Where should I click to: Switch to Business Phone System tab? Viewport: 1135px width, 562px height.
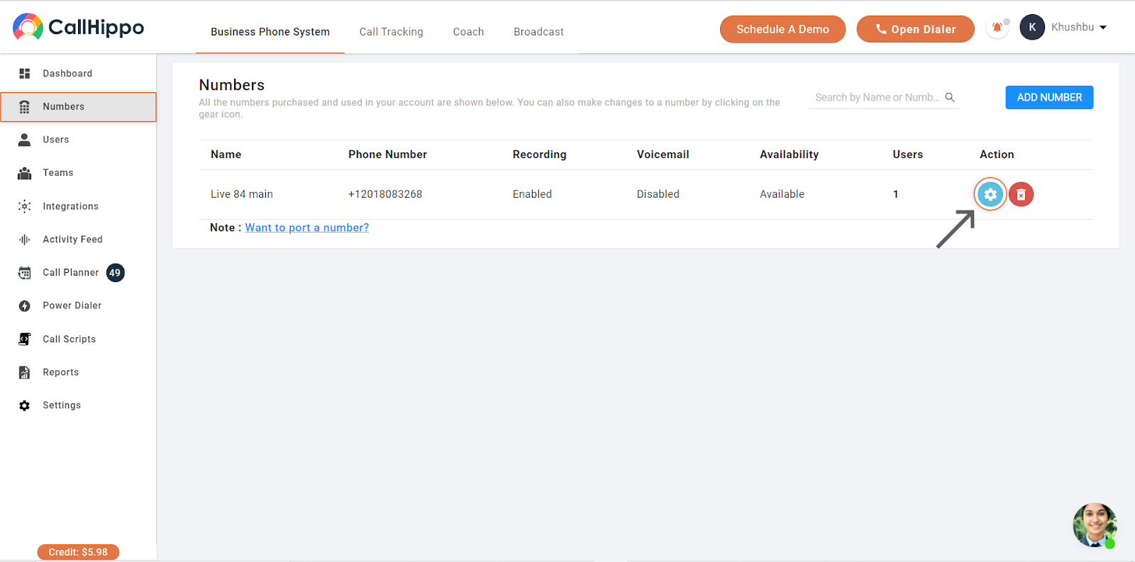pyautogui.click(x=270, y=32)
